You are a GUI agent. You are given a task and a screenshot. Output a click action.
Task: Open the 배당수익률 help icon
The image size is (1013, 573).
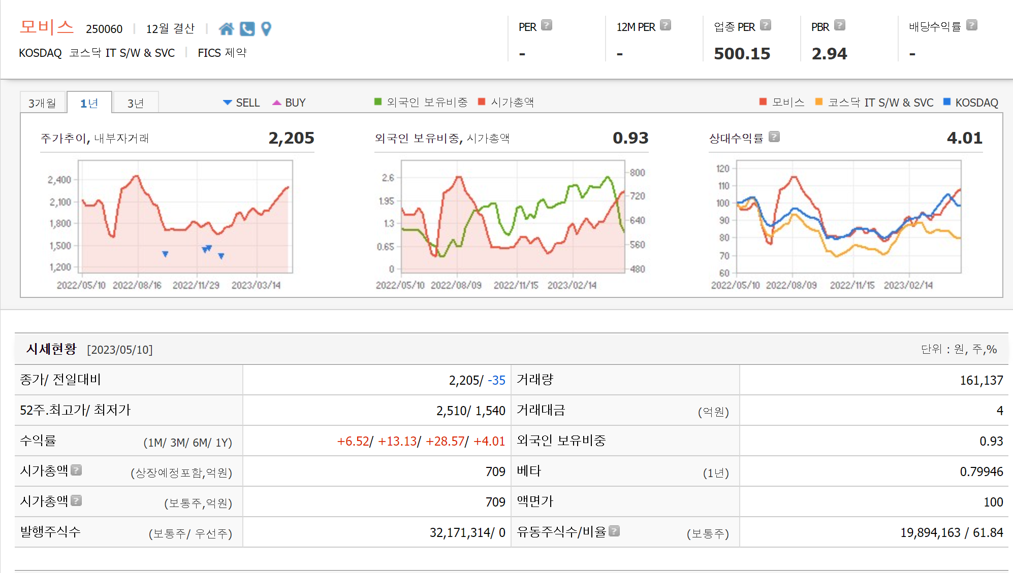(x=971, y=25)
